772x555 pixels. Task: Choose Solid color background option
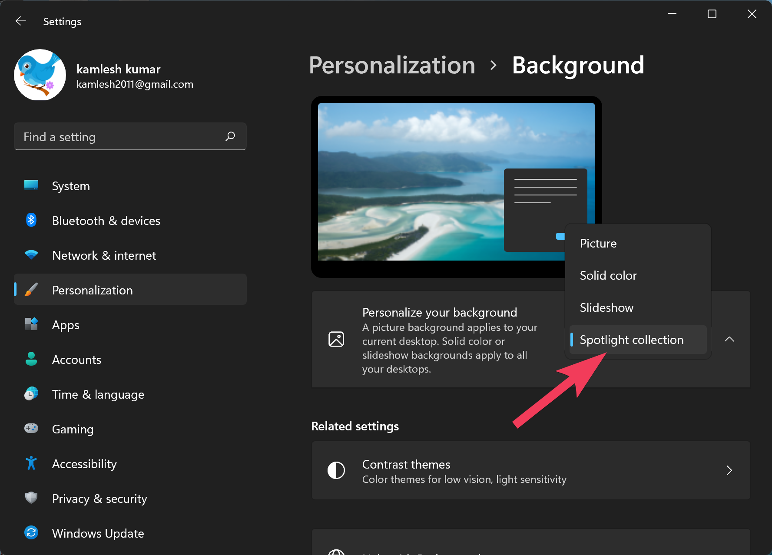[x=638, y=275]
